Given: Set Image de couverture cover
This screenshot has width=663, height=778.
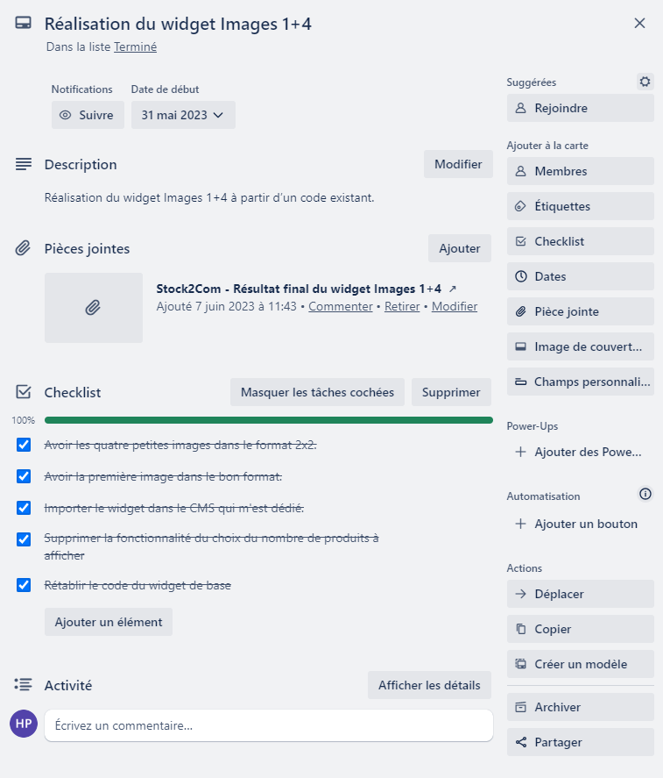Looking at the screenshot, I should [580, 346].
